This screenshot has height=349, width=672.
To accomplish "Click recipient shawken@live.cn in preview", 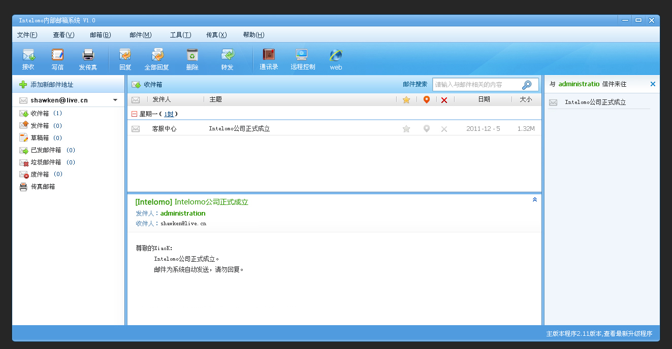I will pyautogui.click(x=183, y=223).
